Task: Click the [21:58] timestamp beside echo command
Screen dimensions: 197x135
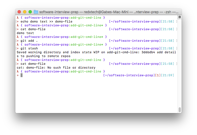Action: coord(167,21)
